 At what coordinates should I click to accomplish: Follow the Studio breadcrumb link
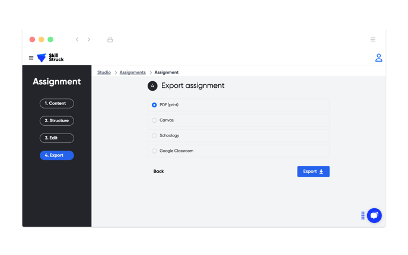click(104, 72)
